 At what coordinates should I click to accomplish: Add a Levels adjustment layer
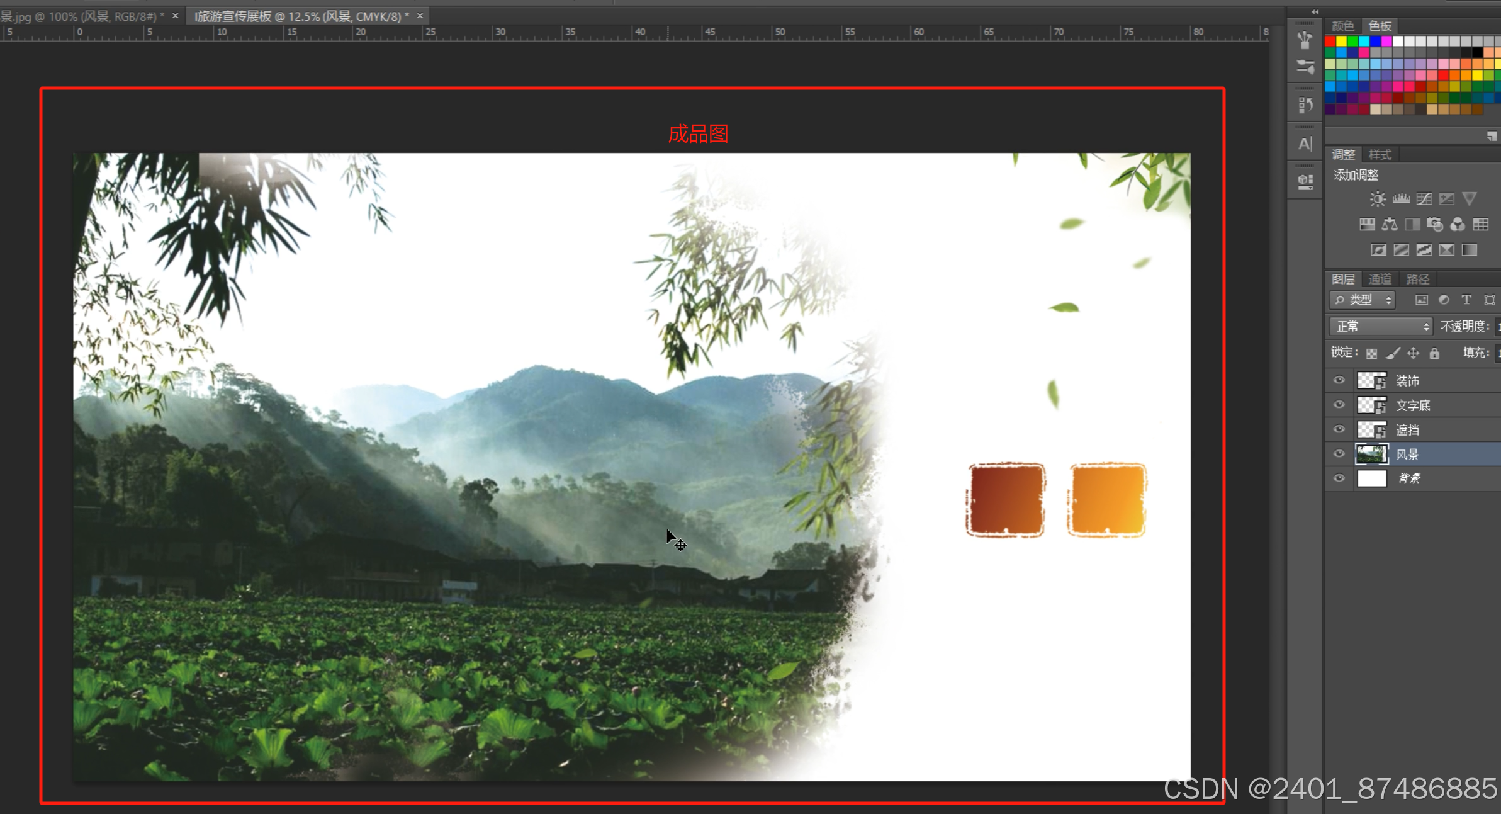[1401, 199]
